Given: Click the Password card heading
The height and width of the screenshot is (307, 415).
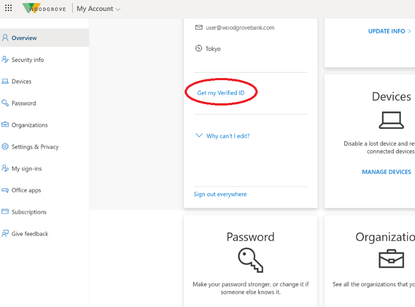Looking at the screenshot, I should coord(250,237).
